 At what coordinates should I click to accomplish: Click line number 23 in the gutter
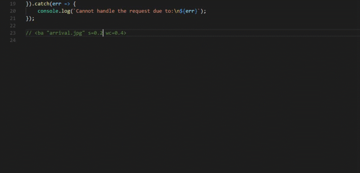[13, 33]
